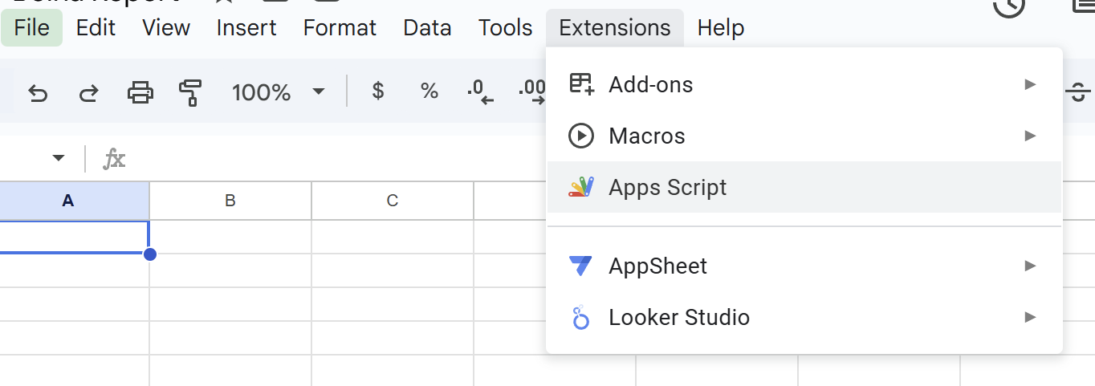Open the Format menu

point(340,28)
